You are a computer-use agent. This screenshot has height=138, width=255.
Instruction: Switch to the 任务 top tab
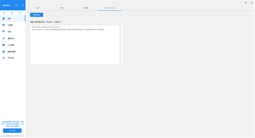click(61, 8)
